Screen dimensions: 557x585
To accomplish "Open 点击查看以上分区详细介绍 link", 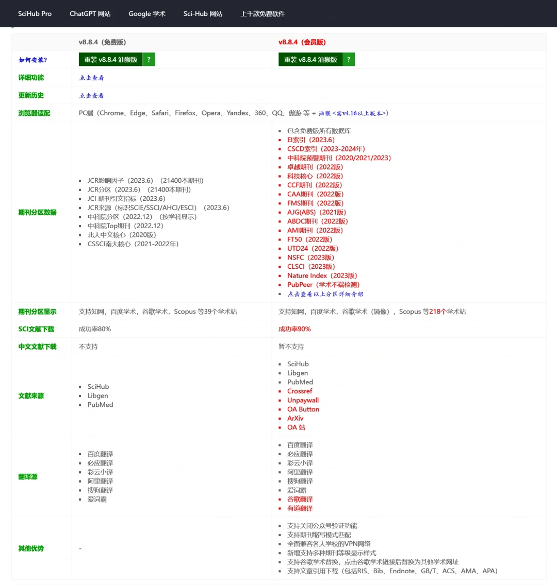I will (x=325, y=294).
